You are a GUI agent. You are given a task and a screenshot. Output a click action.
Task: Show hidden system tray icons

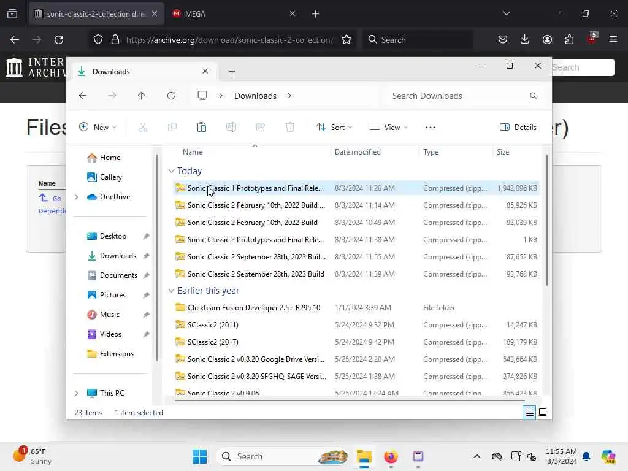(x=477, y=456)
